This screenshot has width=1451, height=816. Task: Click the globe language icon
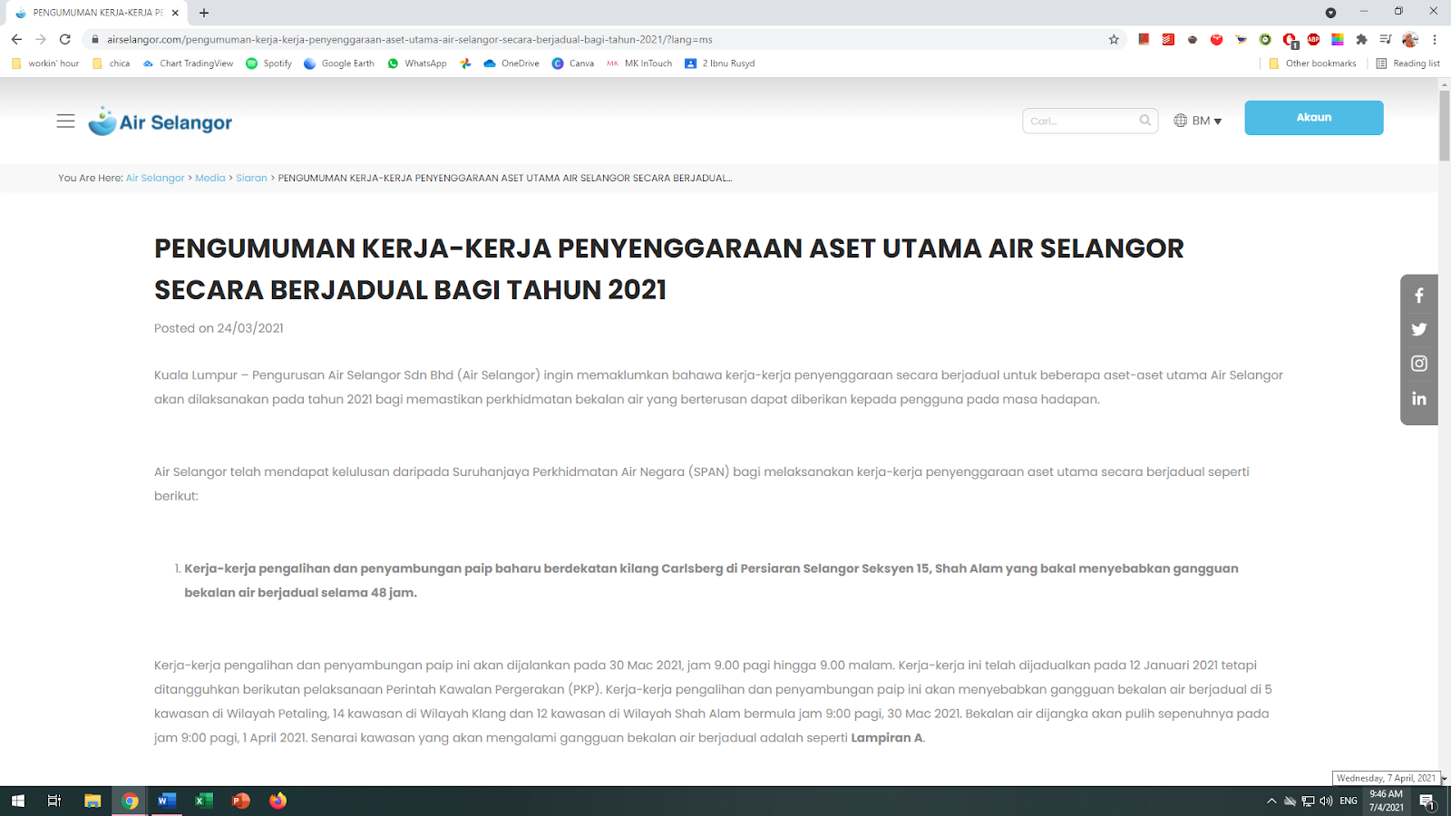tap(1180, 121)
